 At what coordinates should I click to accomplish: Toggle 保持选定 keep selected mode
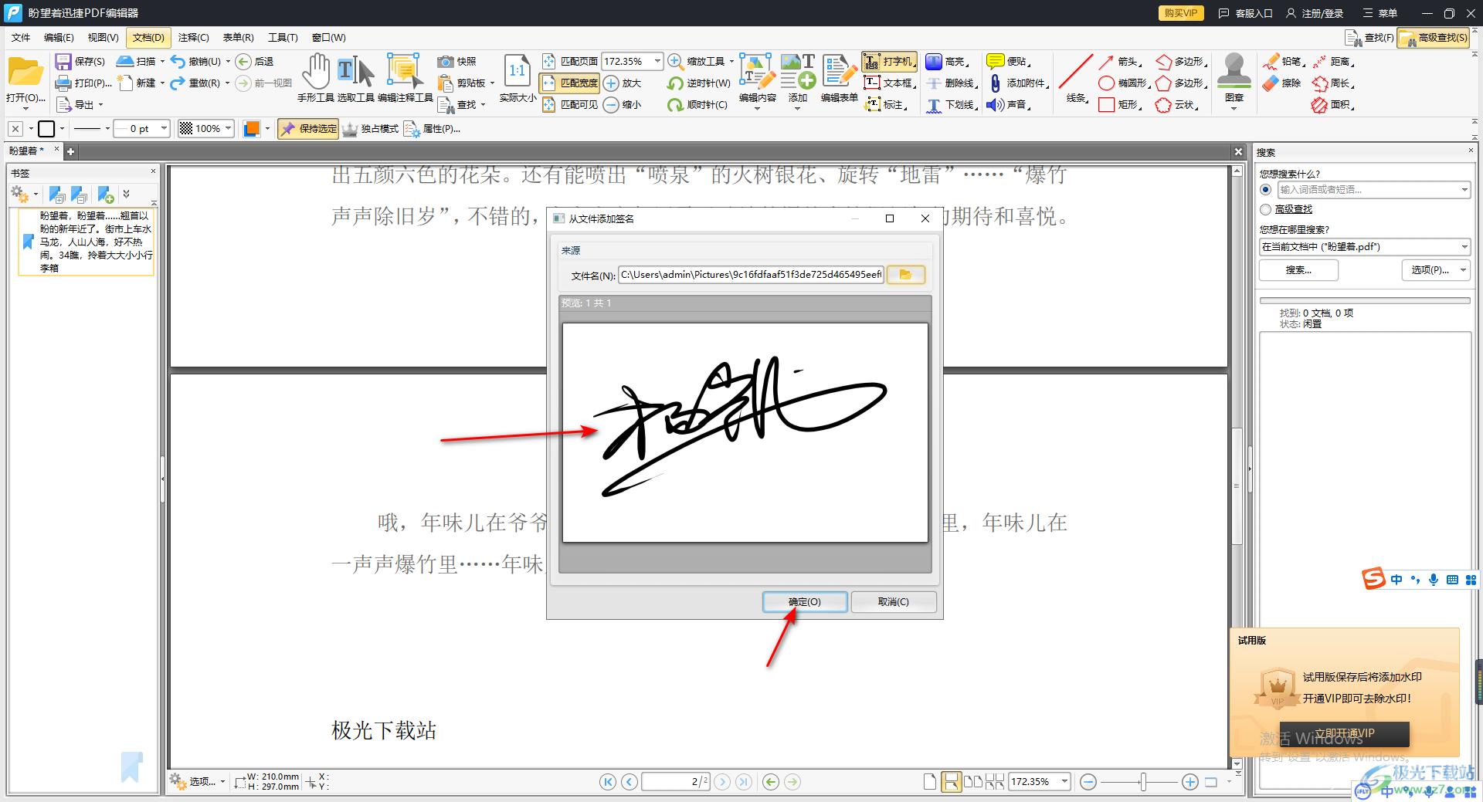tap(308, 129)
